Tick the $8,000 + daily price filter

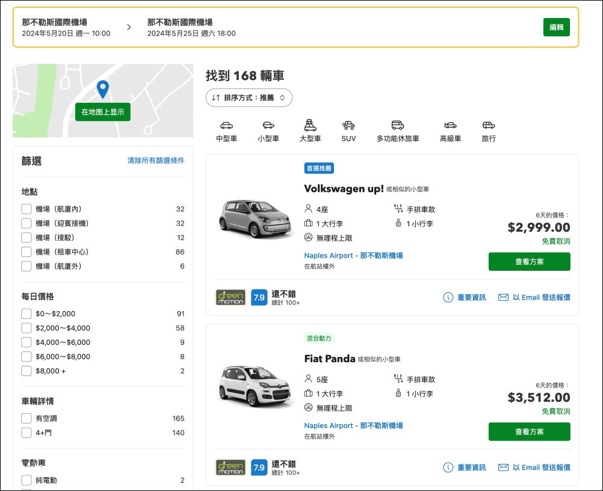pyautogui.click(x=26, y=371)
